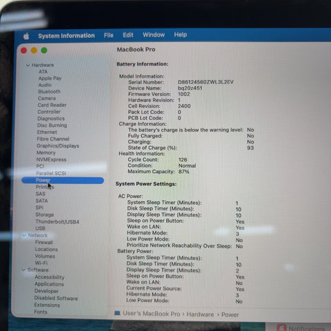This screenshot has height=331, width=331.
Task: Select Apple Pay in the sidebar
Action: pyautogui.click(x=50, y=79)
